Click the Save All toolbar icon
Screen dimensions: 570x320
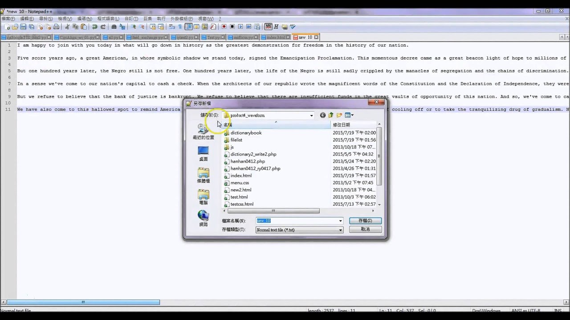tap(31, 27)
